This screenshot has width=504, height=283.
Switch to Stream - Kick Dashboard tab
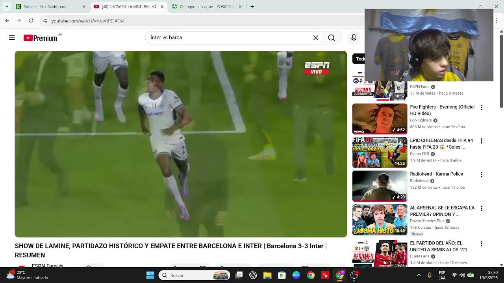50,7
